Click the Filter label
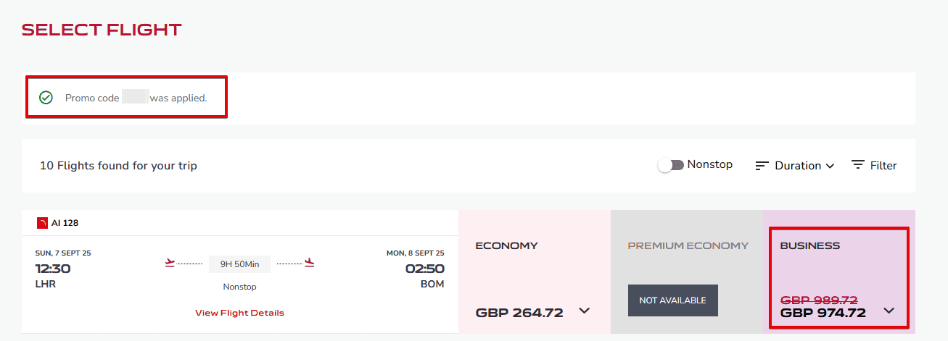The image size is (948, 341). click(883, 166)
